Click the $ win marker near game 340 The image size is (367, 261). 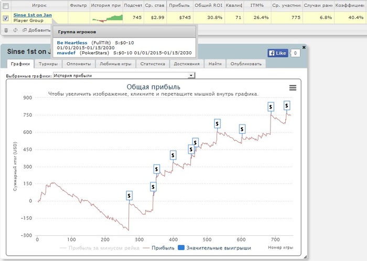pyautogui.click(x=153, y=187)
